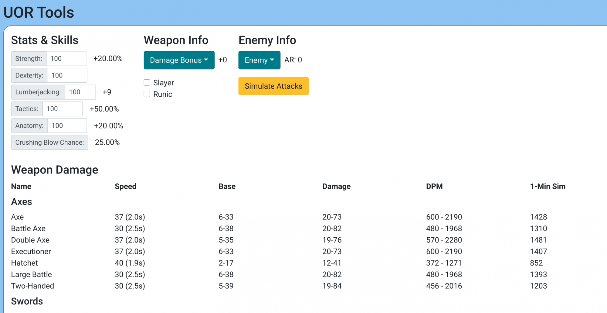607x313 pixels.
Task: Click the Weapon Damage heading
Action: pyautogui.click(x=55, y=170)
